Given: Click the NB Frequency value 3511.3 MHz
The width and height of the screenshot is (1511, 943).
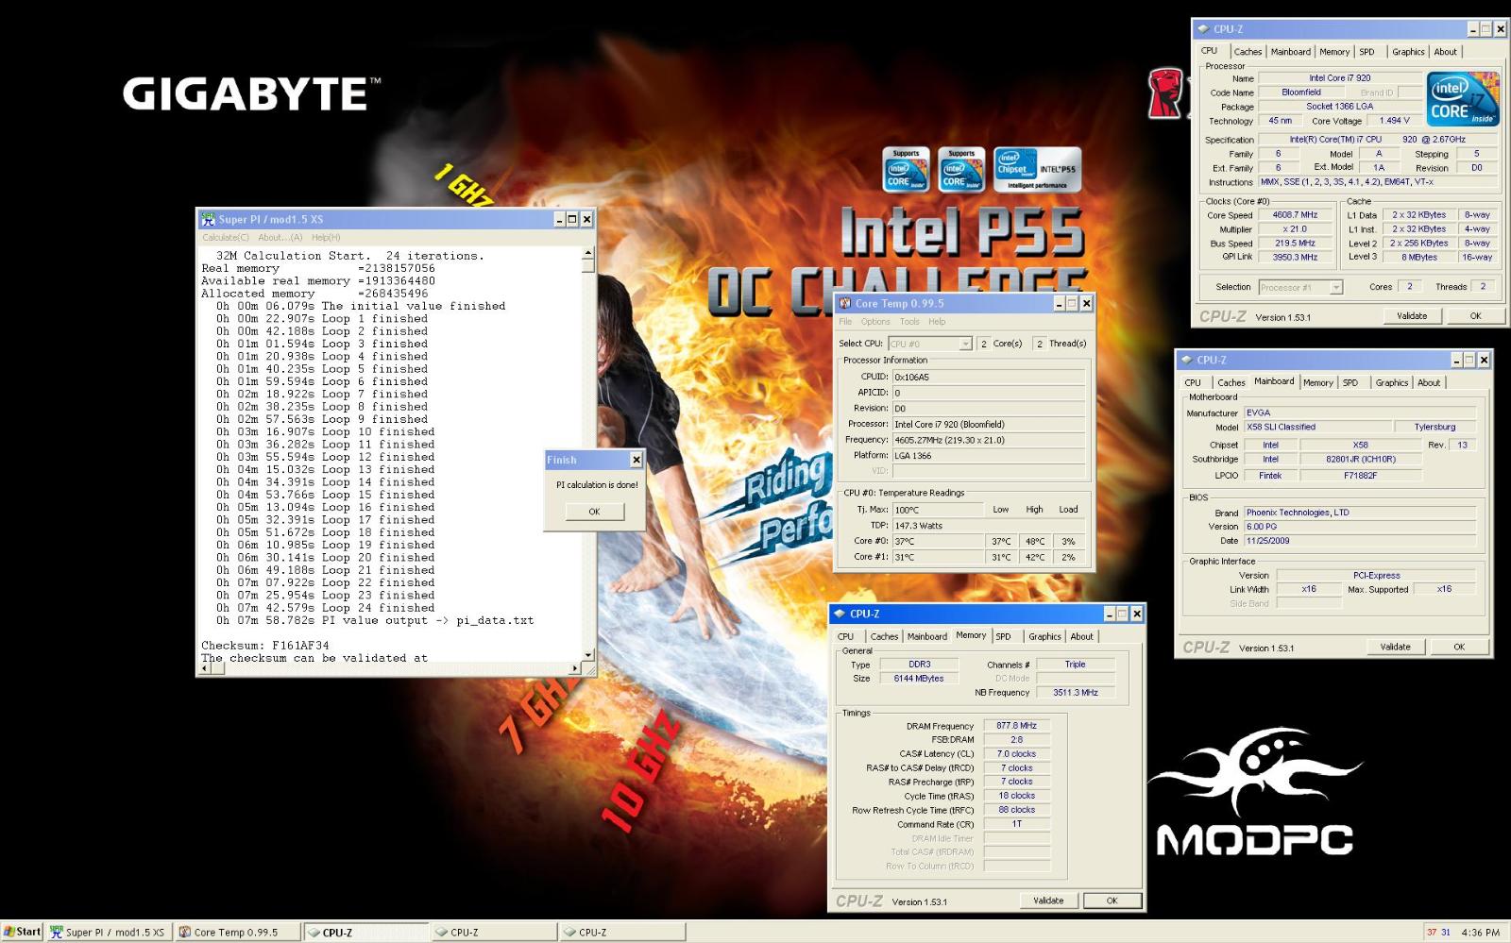Looking at the screenshot, I should (1076, 693).
